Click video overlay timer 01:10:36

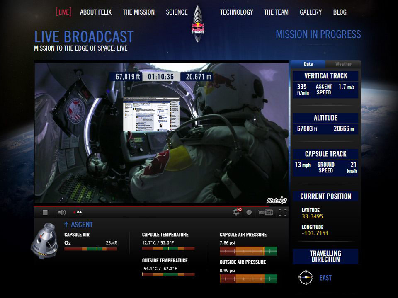tap(161, 77)
